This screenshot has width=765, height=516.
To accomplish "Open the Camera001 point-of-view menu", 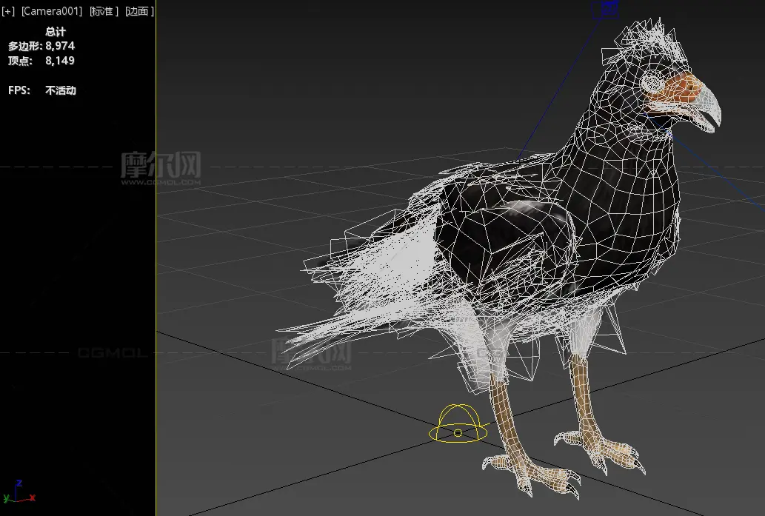I will [x=52, y=11].
